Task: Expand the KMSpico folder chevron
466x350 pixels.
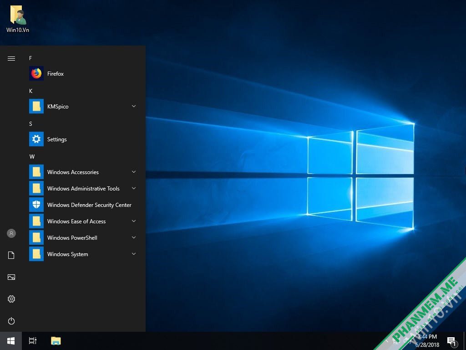Action: pyautogui.click(x=134, y=106)
